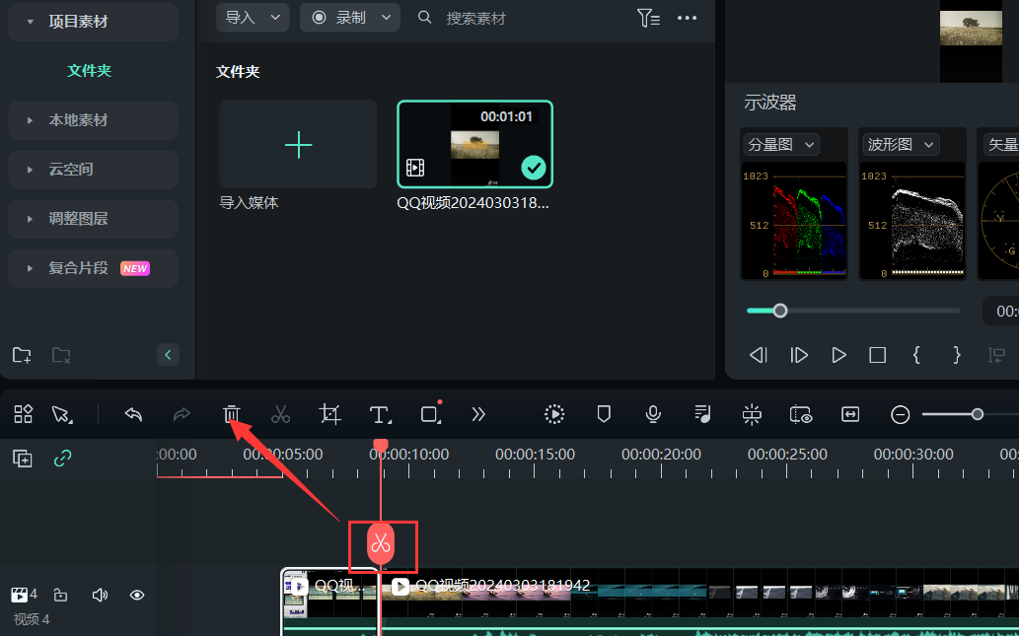
Task: Click the 导入 button
Action: [x=241, y=18]
